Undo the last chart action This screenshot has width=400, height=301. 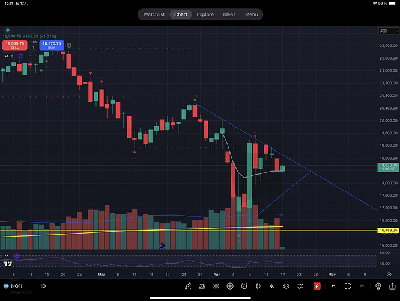tap(332, 286)
